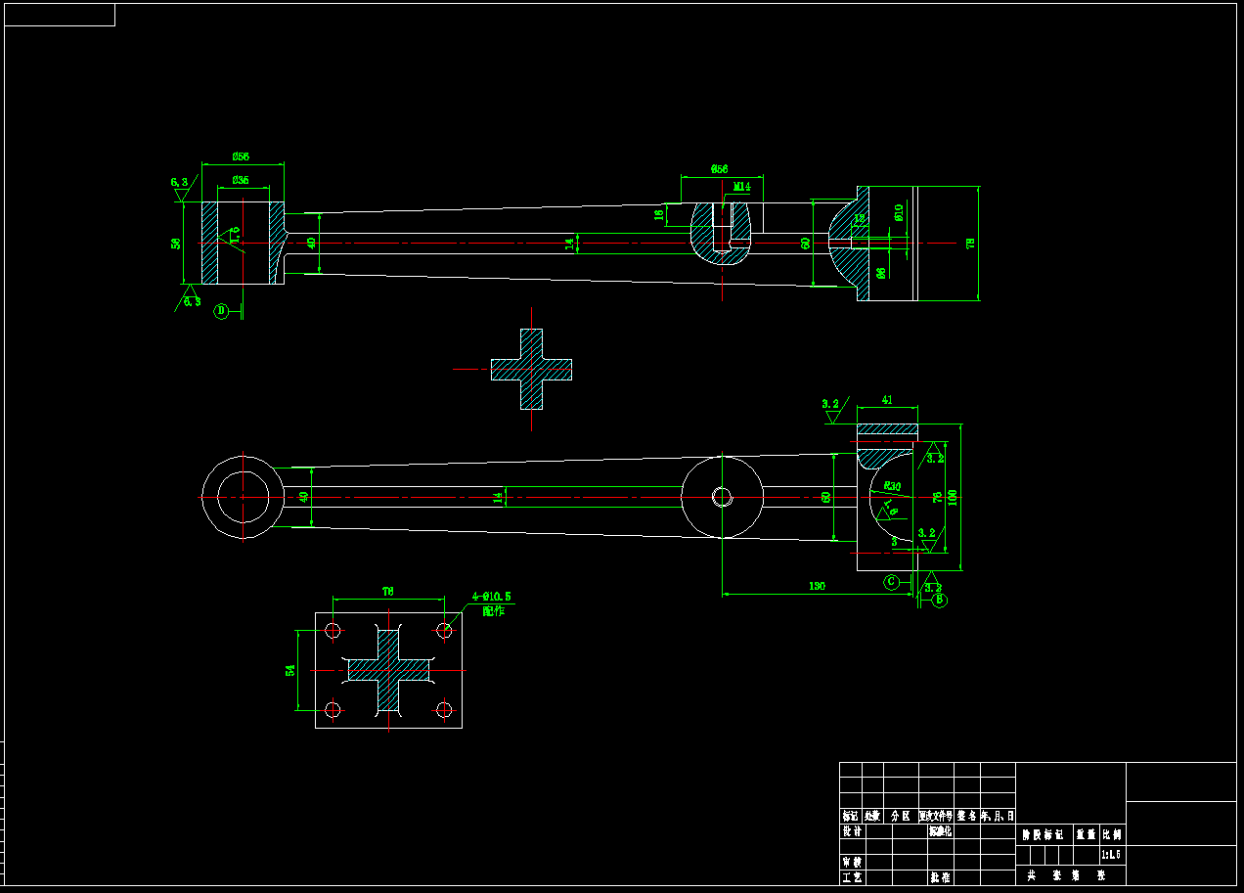The image size is (1244, 893).
Task: Select the 40 dimension in the side view
Action: 312,243
